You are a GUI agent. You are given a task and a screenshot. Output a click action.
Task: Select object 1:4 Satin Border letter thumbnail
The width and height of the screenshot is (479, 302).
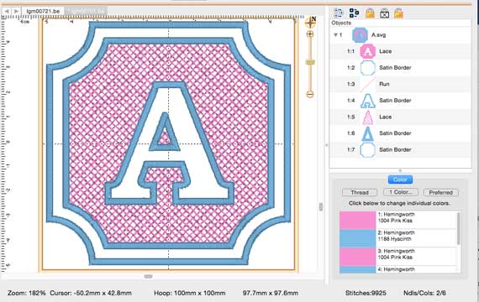368,101
